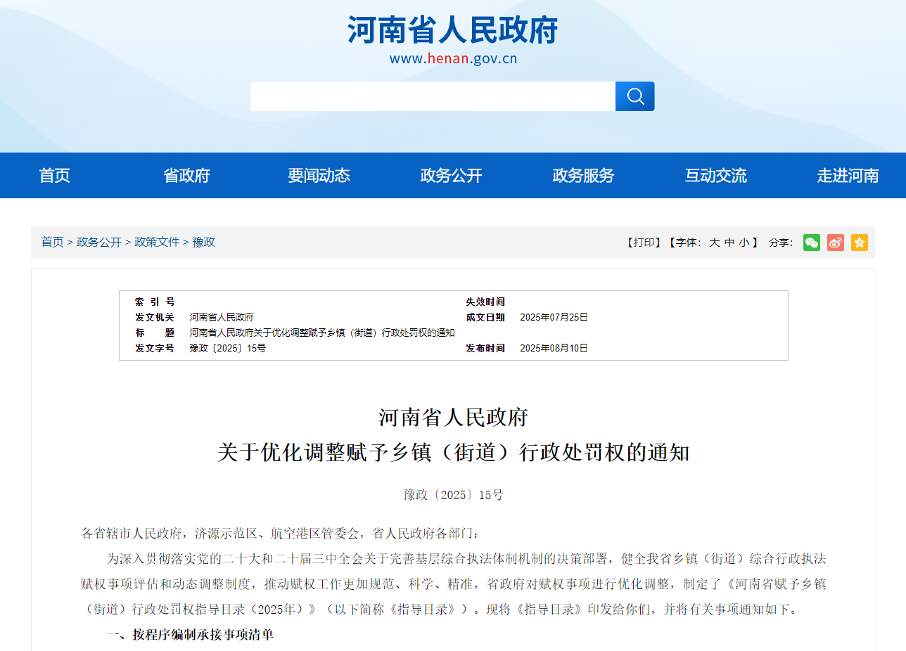Go to 政务公开 in the breadcrumb
The width and height of the screenshot is (906, 651).
tap(99, 242)
